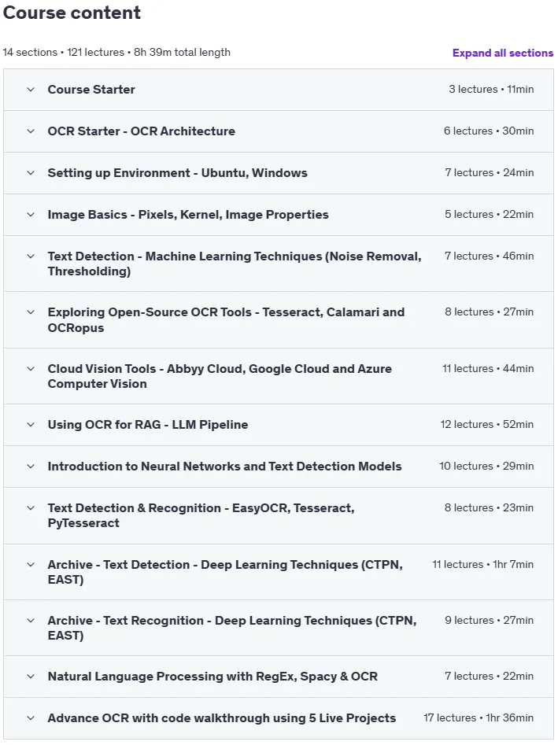Expand Setting up Environment section chevron
Viewport: 558px width, 745px height.
pyautogui.click(x=31, y=173)
